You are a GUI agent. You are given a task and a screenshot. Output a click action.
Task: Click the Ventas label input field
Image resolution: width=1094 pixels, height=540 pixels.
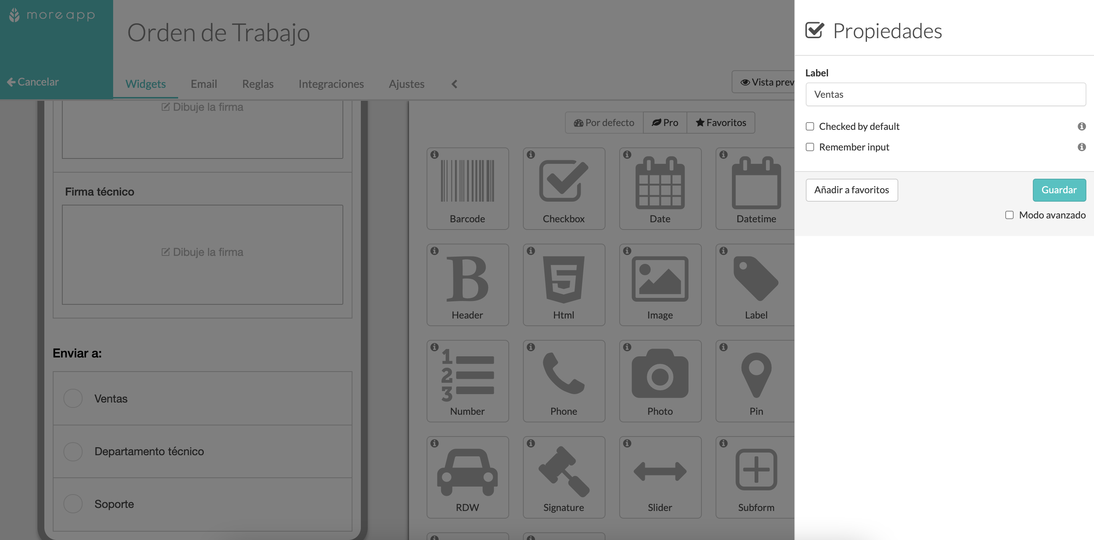[945, 94]
